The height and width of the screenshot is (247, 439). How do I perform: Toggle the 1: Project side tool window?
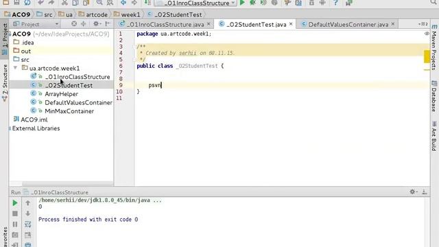pos(5,38)
